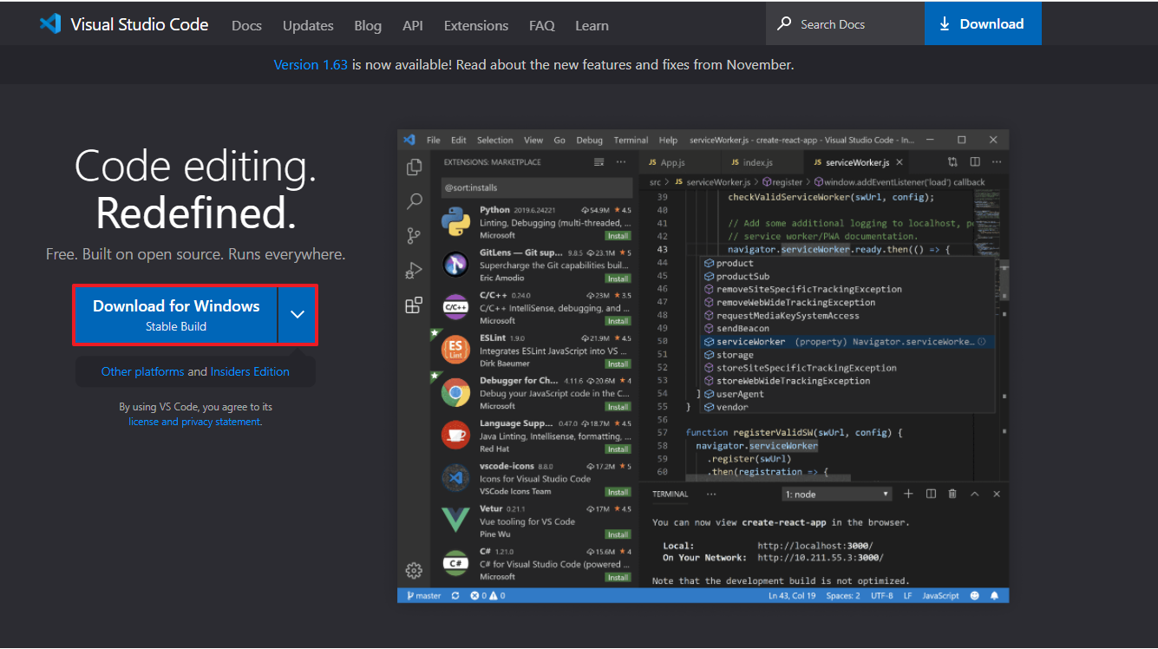This screenshot has height=649, width=1158.
Task: Open the Manage gear icon in activity bar
Action: (x=414, y=571)
